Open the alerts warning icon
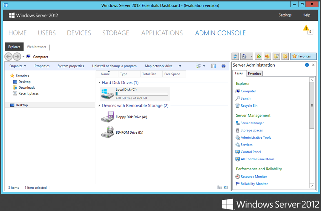This screenshot has width=321, height=211. [306, 28]
